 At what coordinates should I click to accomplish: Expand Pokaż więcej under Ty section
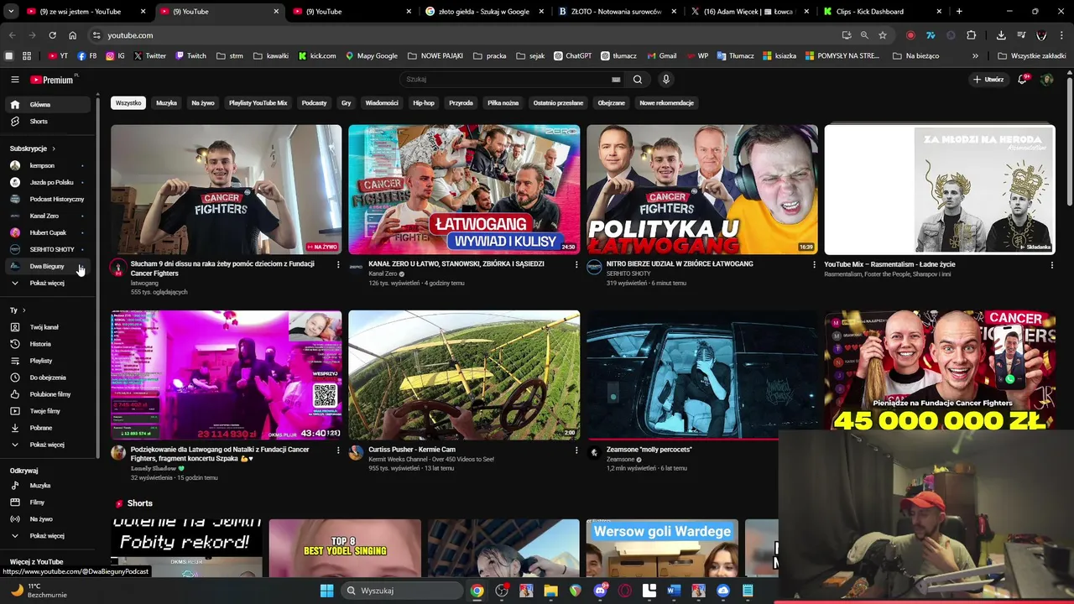(x=47, y=445)
